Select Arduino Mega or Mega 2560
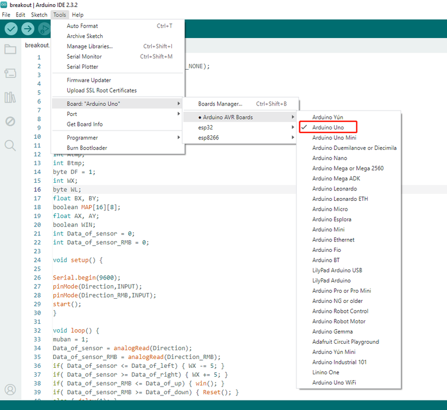This screenshot has width=447, height=410. [349, 168]
